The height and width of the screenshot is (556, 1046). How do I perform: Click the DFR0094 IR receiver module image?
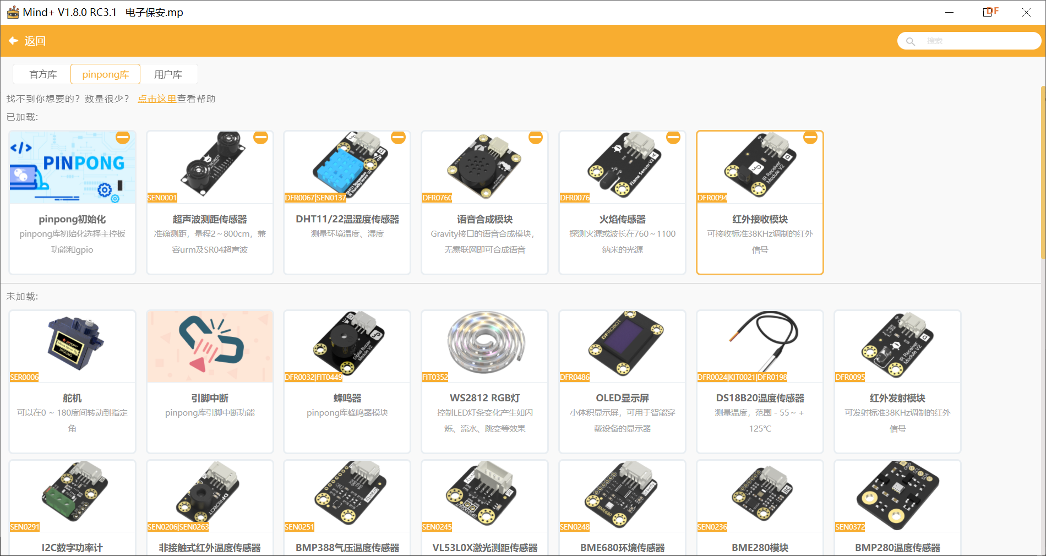click(760, 167)
